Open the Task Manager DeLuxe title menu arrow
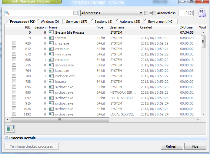Image resolution: width=210 pixels, height=154 pixels. [x=57, y=1]
